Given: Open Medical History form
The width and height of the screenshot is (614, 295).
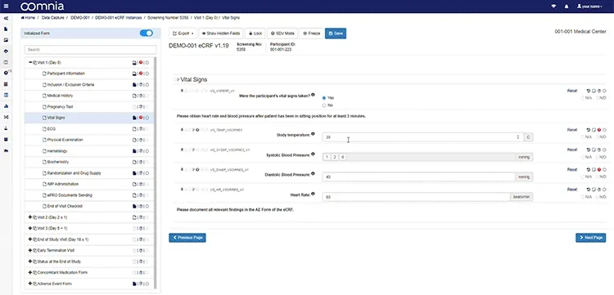Looking at the screenshot, I should pos(60,96).
